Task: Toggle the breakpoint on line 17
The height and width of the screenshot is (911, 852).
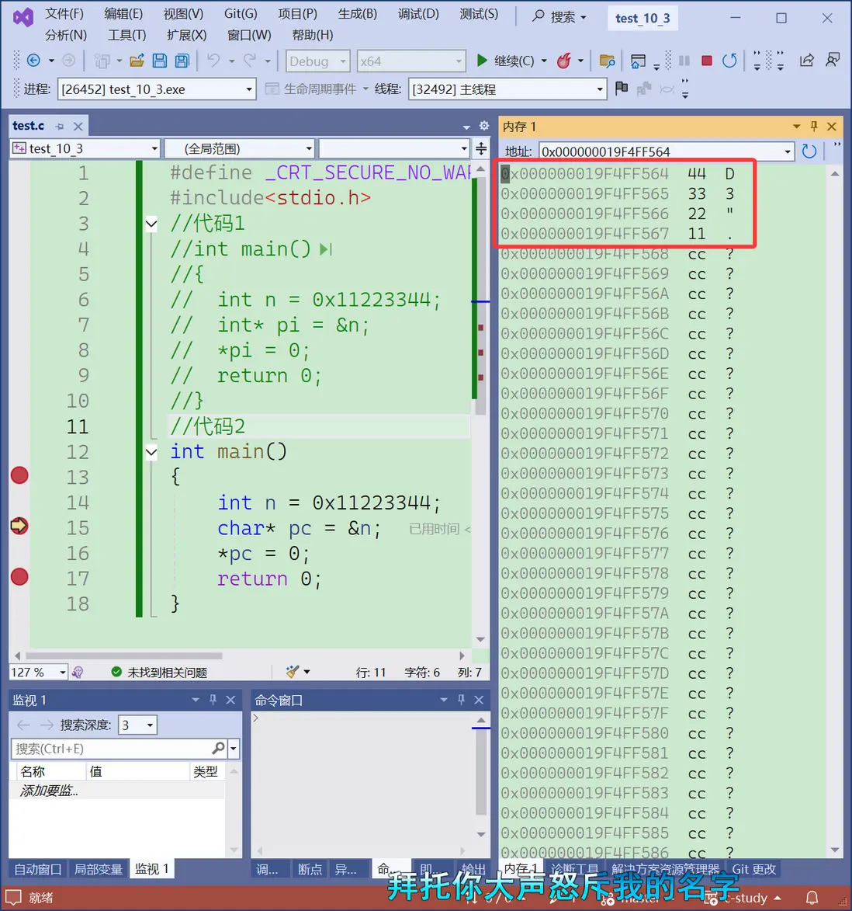Action: tap(19, 577)
